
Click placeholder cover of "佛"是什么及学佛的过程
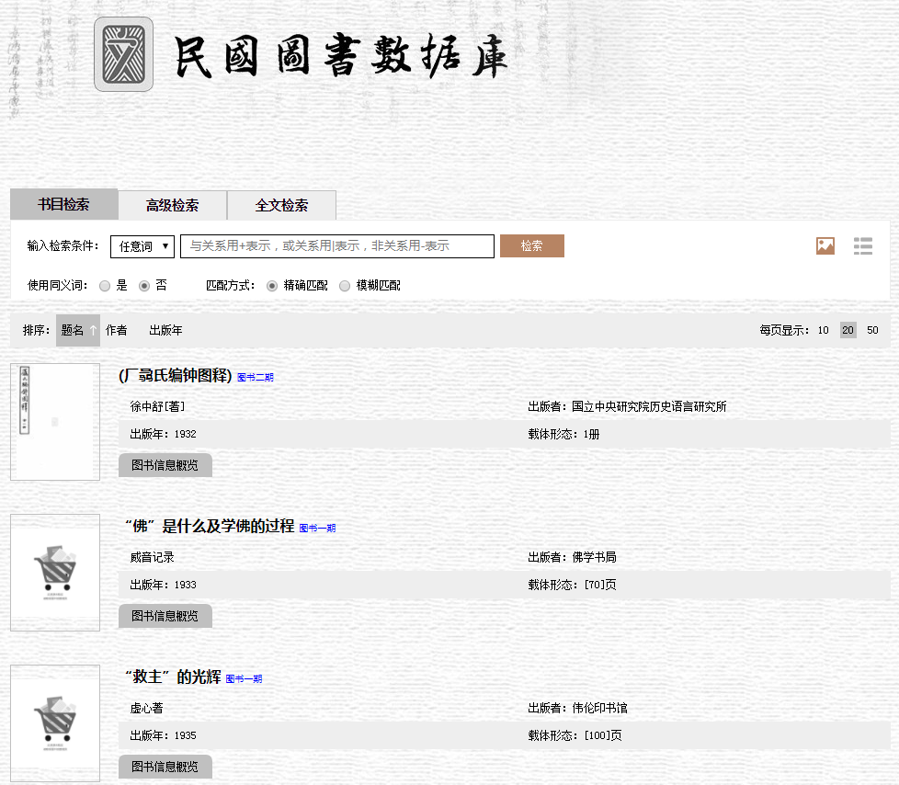tap(55, 572)
